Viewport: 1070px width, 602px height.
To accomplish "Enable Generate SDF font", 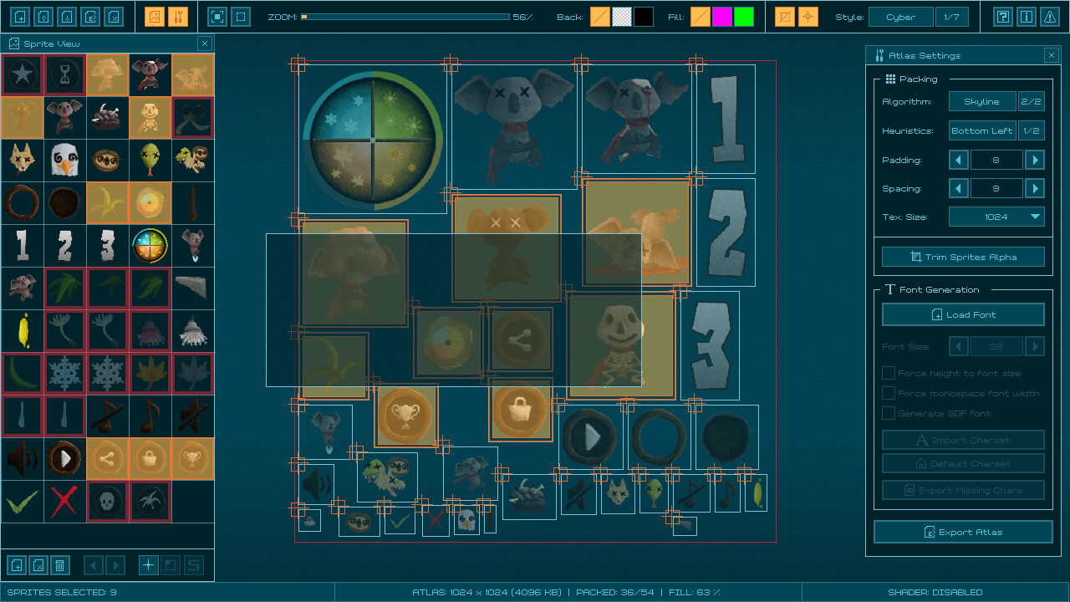I will pos(889,412).
